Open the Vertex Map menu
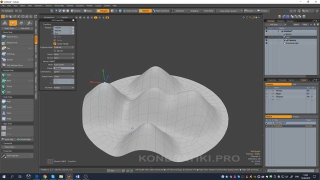This screenshot has height=180, width=320. point(59,5)
